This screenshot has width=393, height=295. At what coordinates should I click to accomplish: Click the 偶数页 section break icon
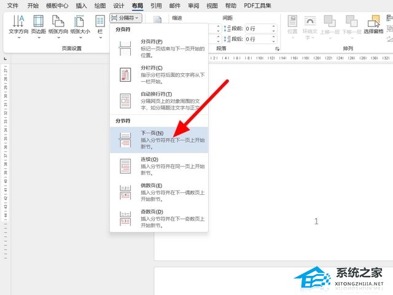(x=125, y=192)
